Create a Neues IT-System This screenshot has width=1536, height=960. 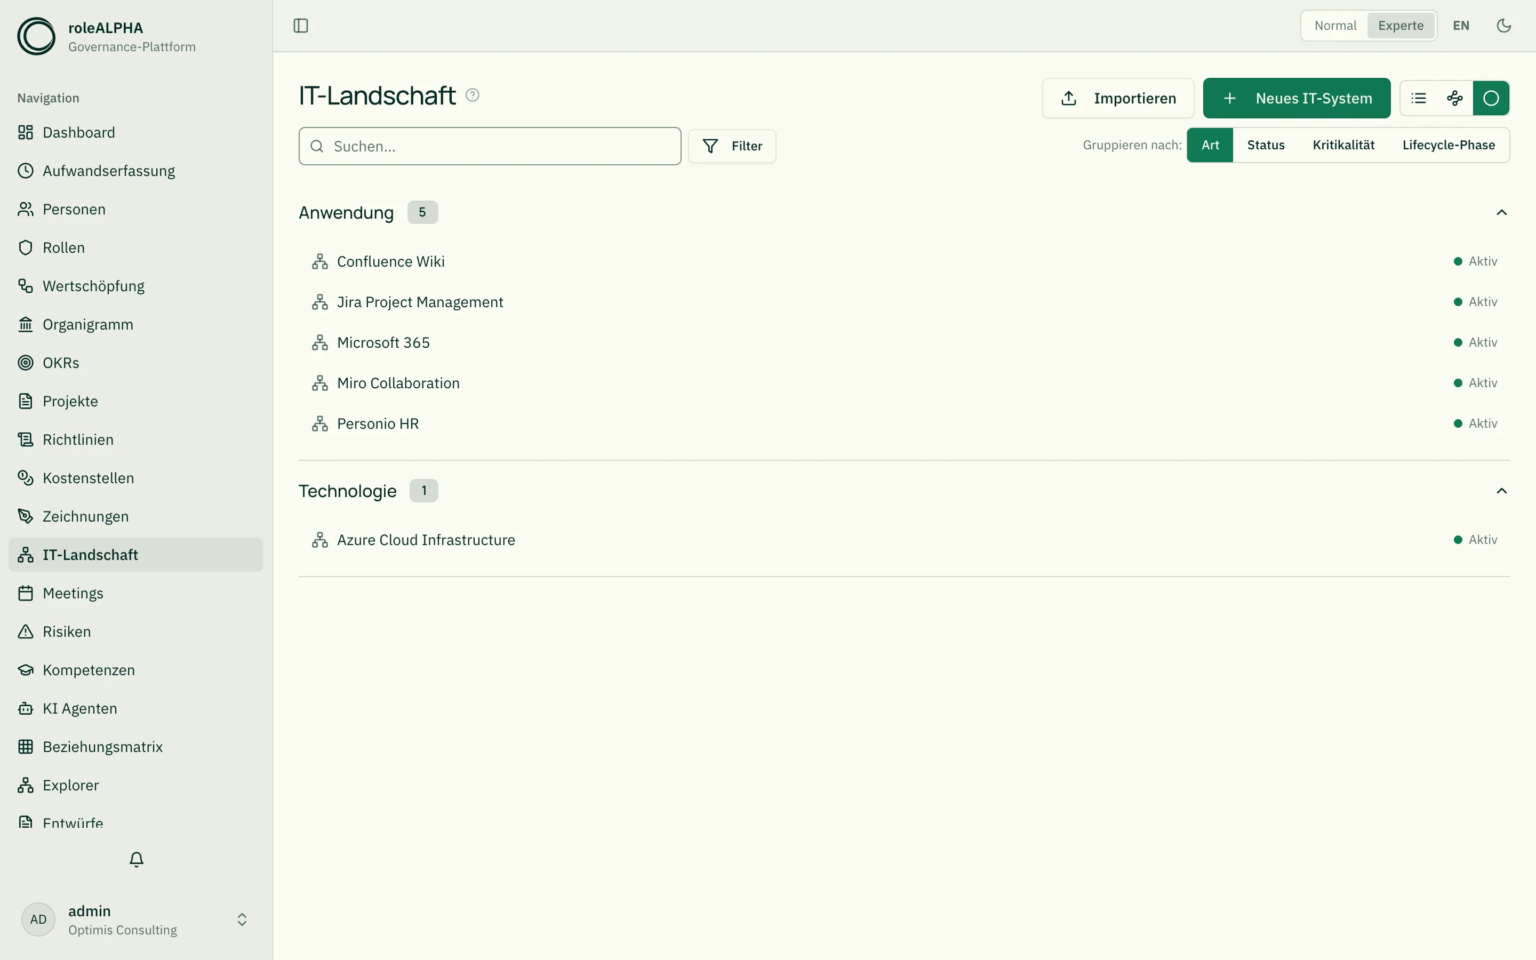pos(1296,99)
